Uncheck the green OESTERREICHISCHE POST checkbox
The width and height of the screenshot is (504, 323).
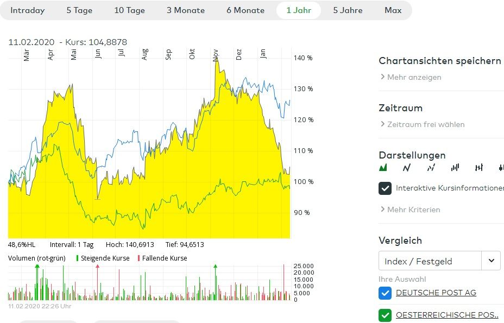coord(385,315)
